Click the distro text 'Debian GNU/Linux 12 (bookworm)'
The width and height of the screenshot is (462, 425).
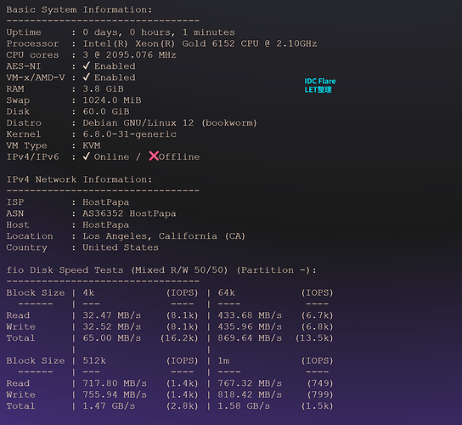pos(170,123)
